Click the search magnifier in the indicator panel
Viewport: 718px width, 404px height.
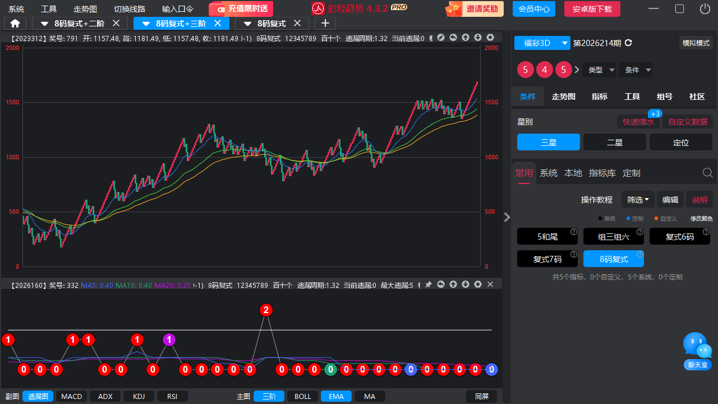click(708, 173)
